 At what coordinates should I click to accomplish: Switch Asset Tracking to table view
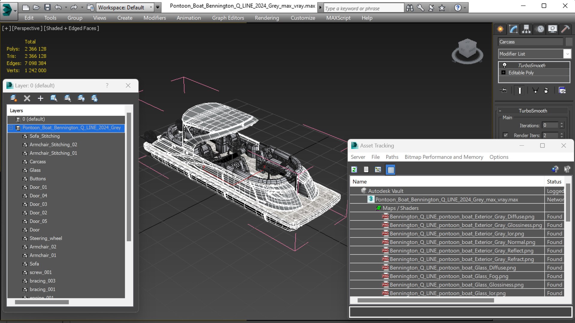[x=391, y=170]
